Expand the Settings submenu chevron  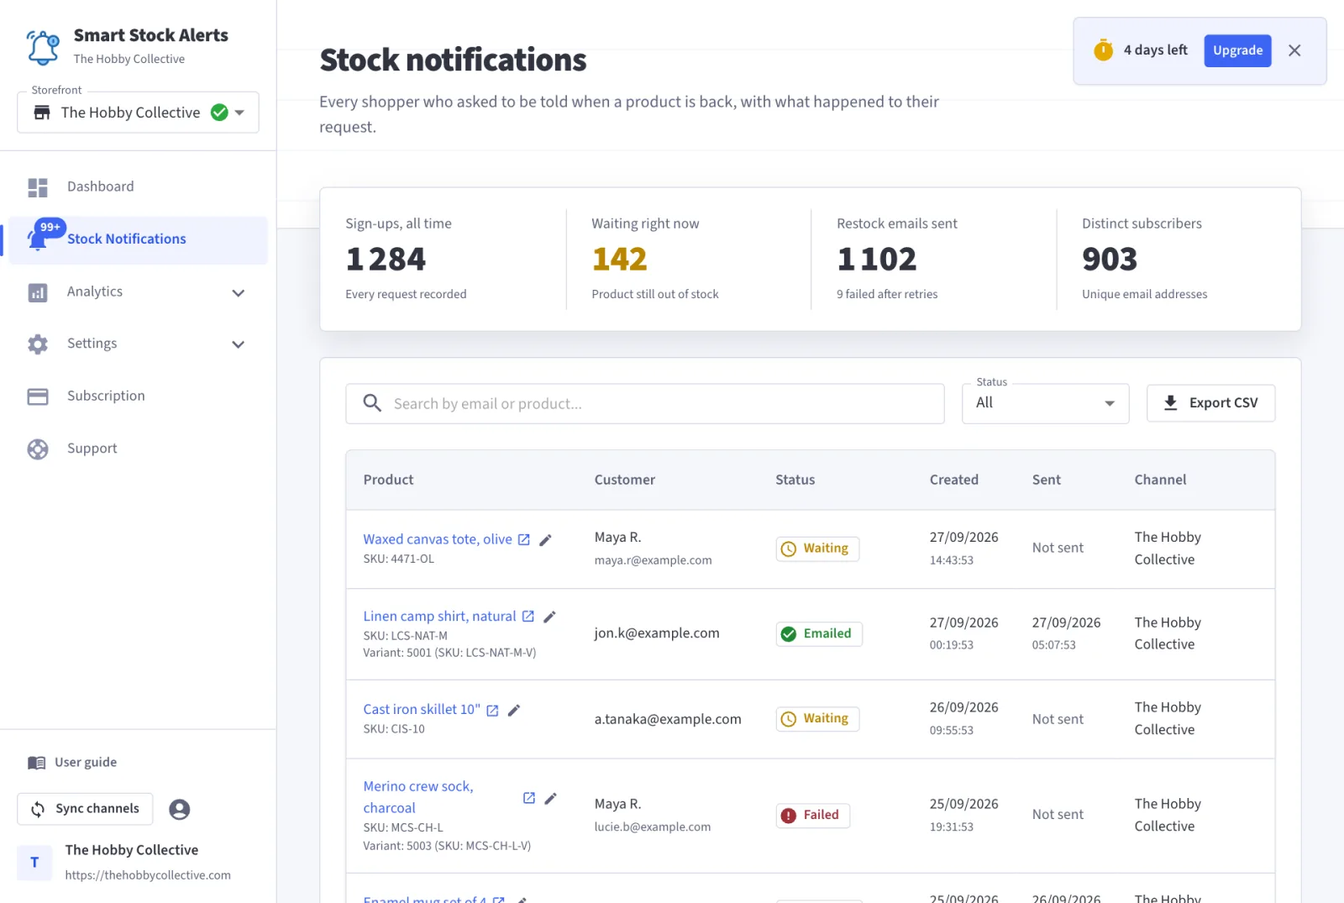pos(239,344)
